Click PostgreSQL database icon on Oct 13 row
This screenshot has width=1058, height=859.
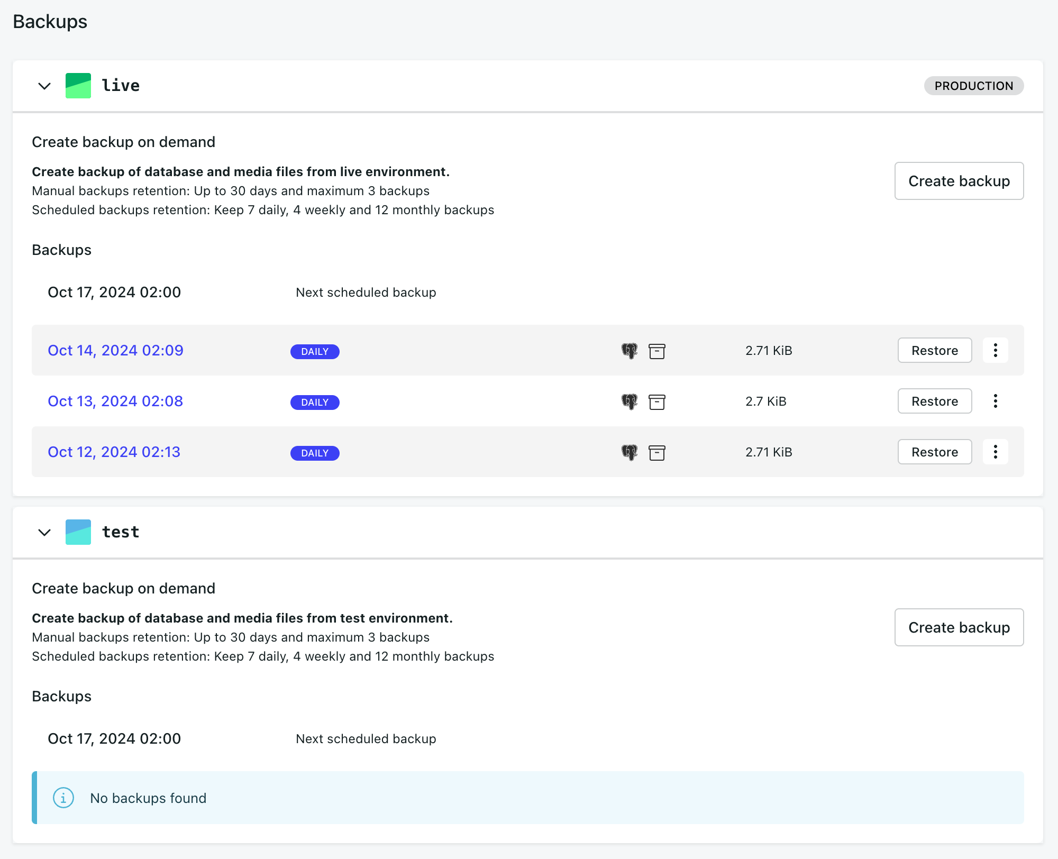(630, 401)
